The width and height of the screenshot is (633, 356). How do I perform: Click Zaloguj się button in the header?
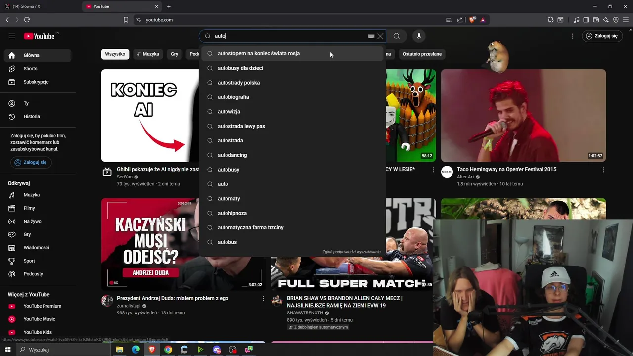click(602, 36)
